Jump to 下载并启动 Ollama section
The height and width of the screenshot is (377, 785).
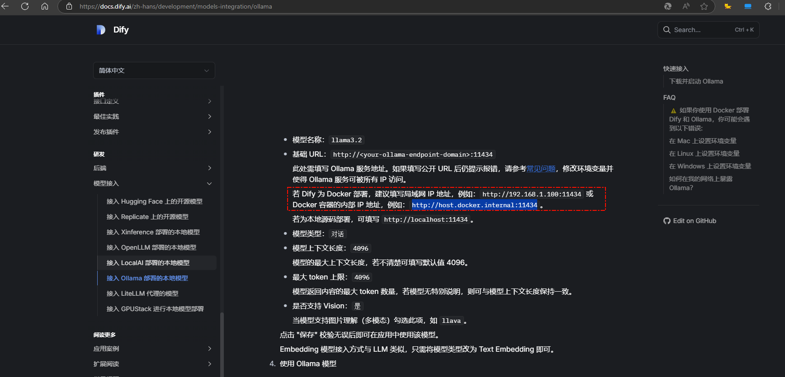(x=696, y=81)
